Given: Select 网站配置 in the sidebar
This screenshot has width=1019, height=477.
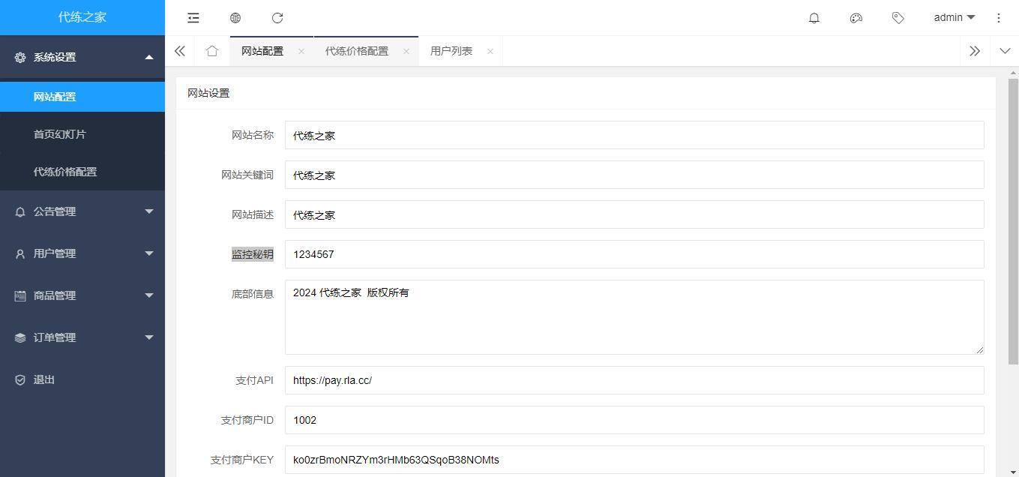Looking at the screenshot, I should [x=82, y=97].
